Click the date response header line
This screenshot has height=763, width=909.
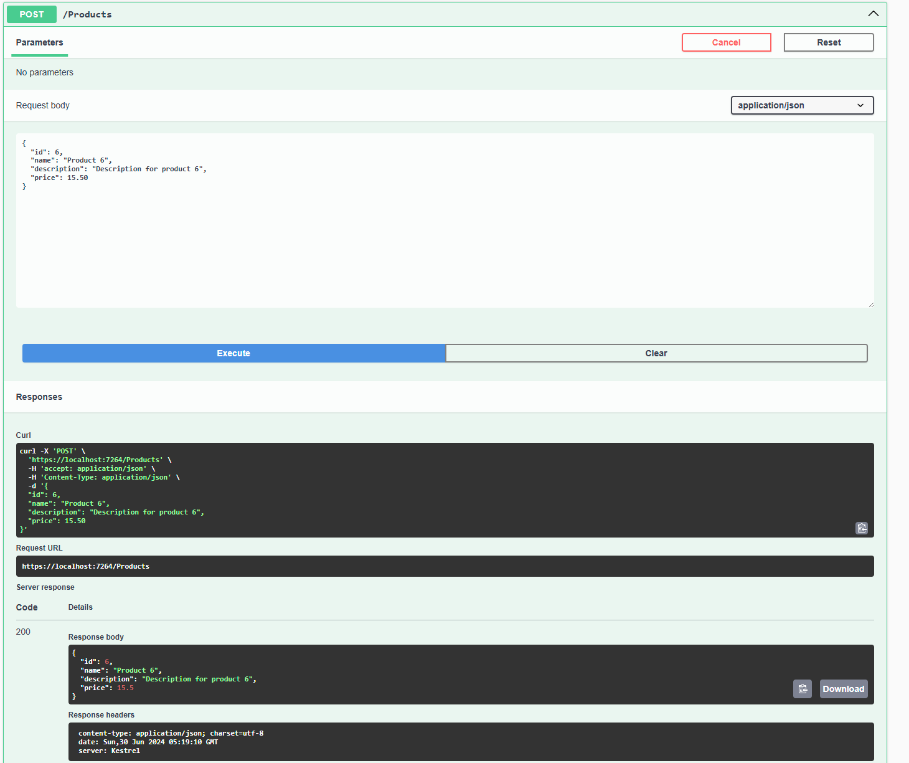[x=148, y=742]
